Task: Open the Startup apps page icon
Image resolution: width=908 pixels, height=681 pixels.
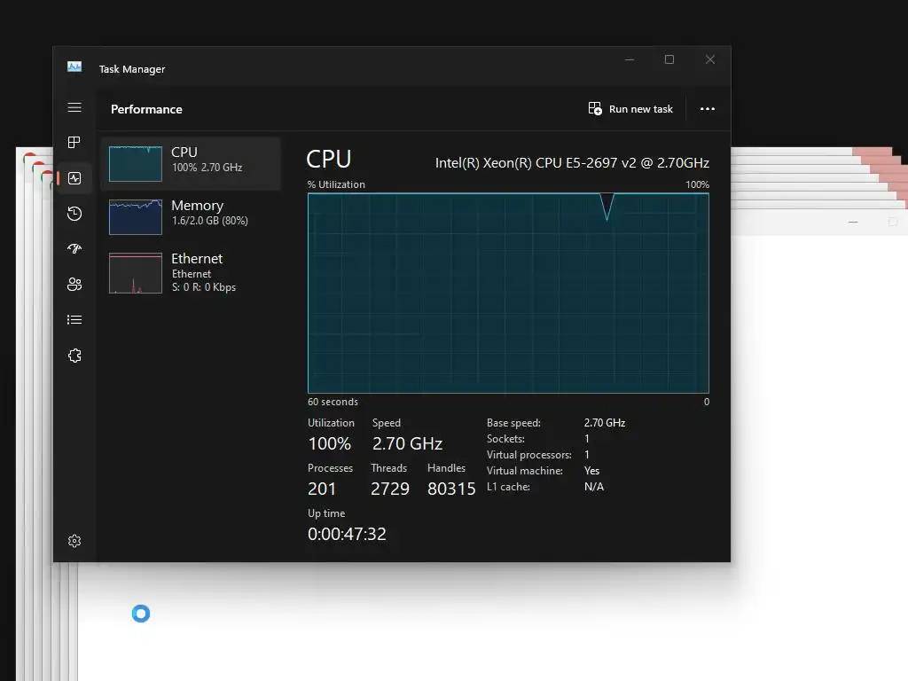Action: [x=74, y=249]
